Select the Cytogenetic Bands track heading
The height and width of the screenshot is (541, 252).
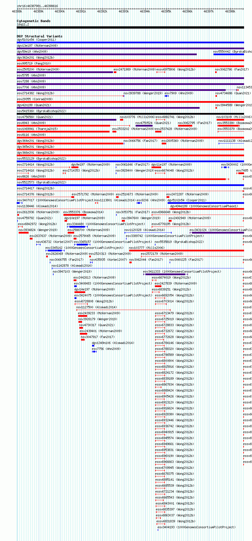pyautogui.click(x=34, y=21)
